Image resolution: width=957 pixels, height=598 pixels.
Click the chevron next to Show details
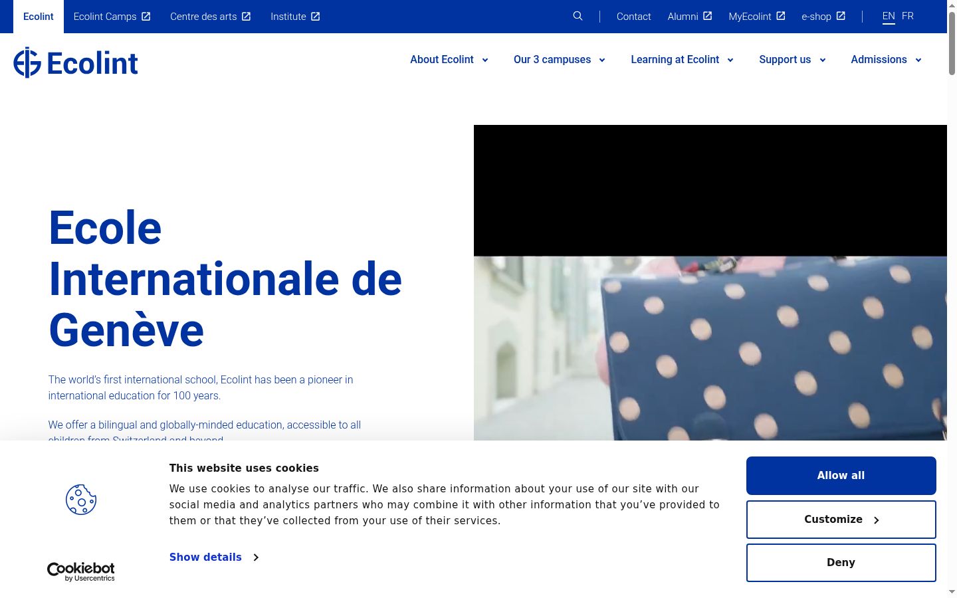256,557
